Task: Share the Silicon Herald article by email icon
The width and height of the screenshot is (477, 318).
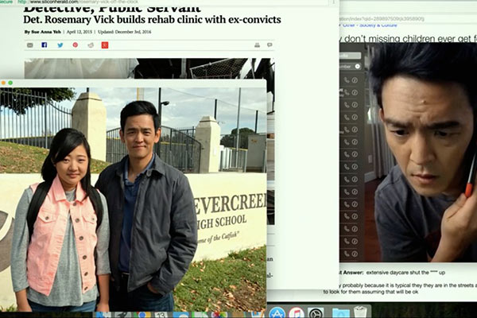Action: pyautogui.click(x=30, y=45)
